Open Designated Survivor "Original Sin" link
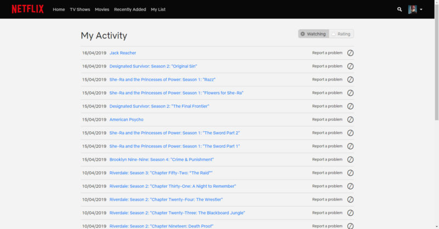The width and height of the screenshot is (439, 229). (153, 66)
